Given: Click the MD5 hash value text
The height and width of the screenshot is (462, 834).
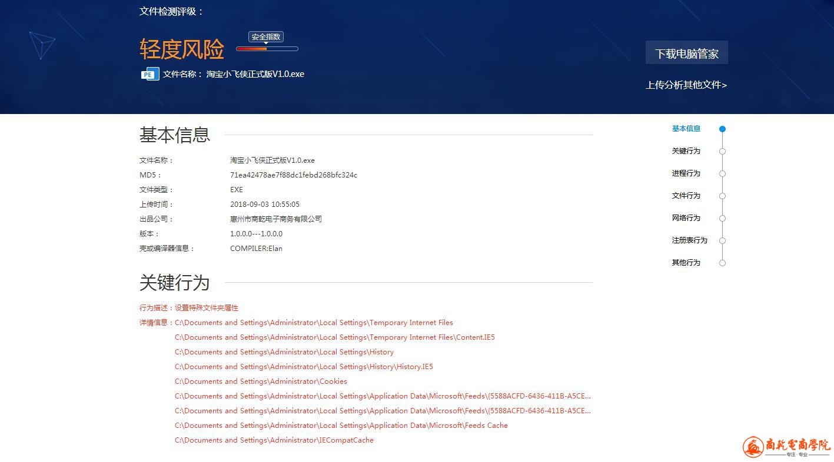Looking at the screenshot, I should click(293, 175).
